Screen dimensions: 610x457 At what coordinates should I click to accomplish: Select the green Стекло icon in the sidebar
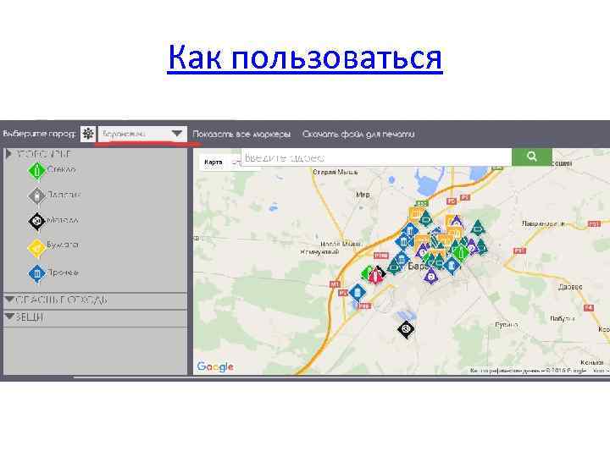click(x=37, y=171)
